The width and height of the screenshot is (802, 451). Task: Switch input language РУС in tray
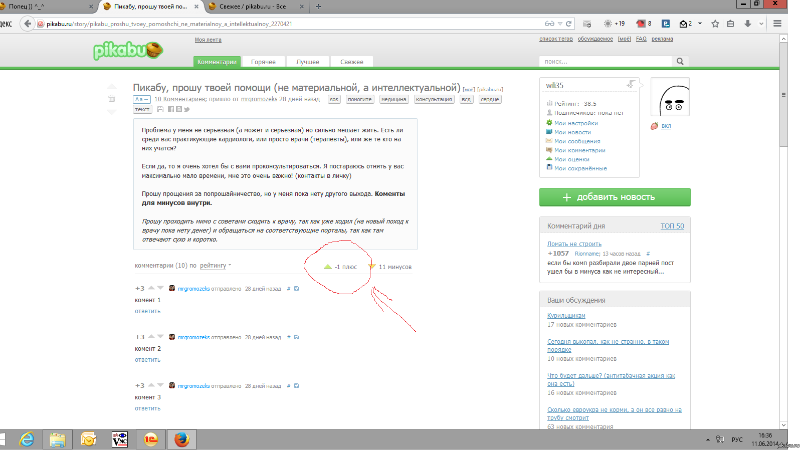point(737,439)
